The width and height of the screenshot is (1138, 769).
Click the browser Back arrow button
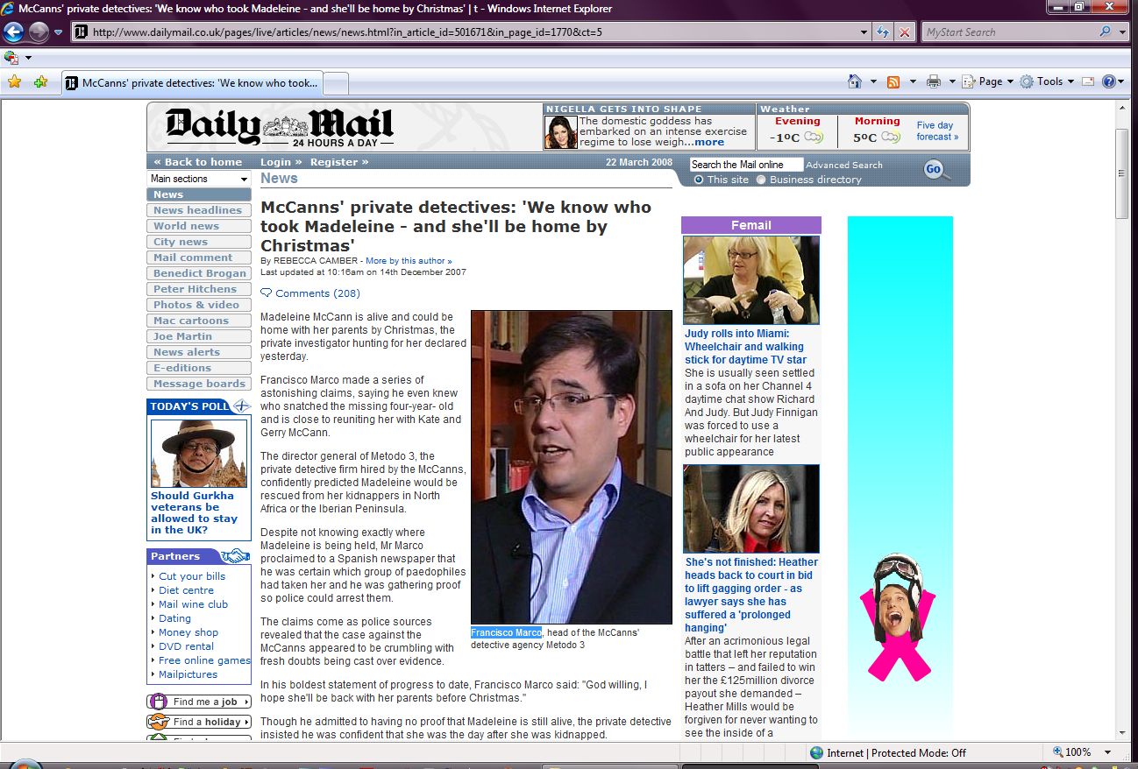13,32
